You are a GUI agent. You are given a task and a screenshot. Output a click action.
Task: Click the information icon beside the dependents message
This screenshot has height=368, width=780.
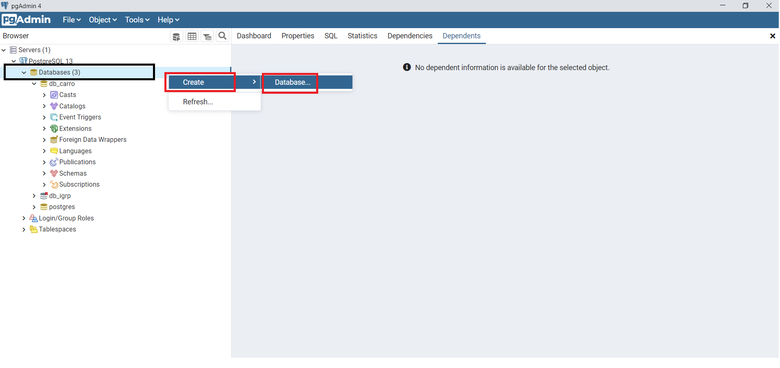[407, 67]
